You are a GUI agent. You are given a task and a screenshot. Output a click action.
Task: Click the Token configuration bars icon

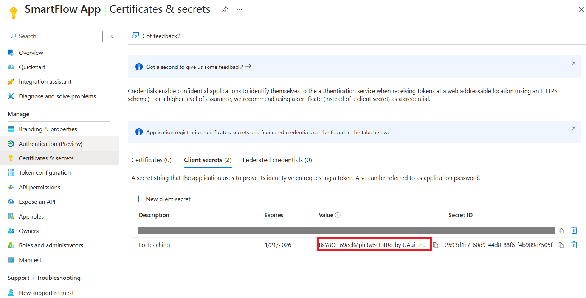tap(11, 172)
